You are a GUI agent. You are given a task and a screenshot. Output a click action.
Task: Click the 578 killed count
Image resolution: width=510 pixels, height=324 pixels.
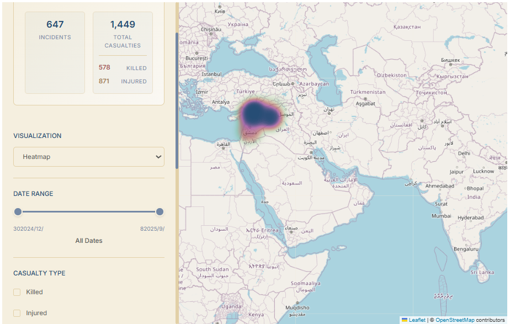click(x=104, y=67)
